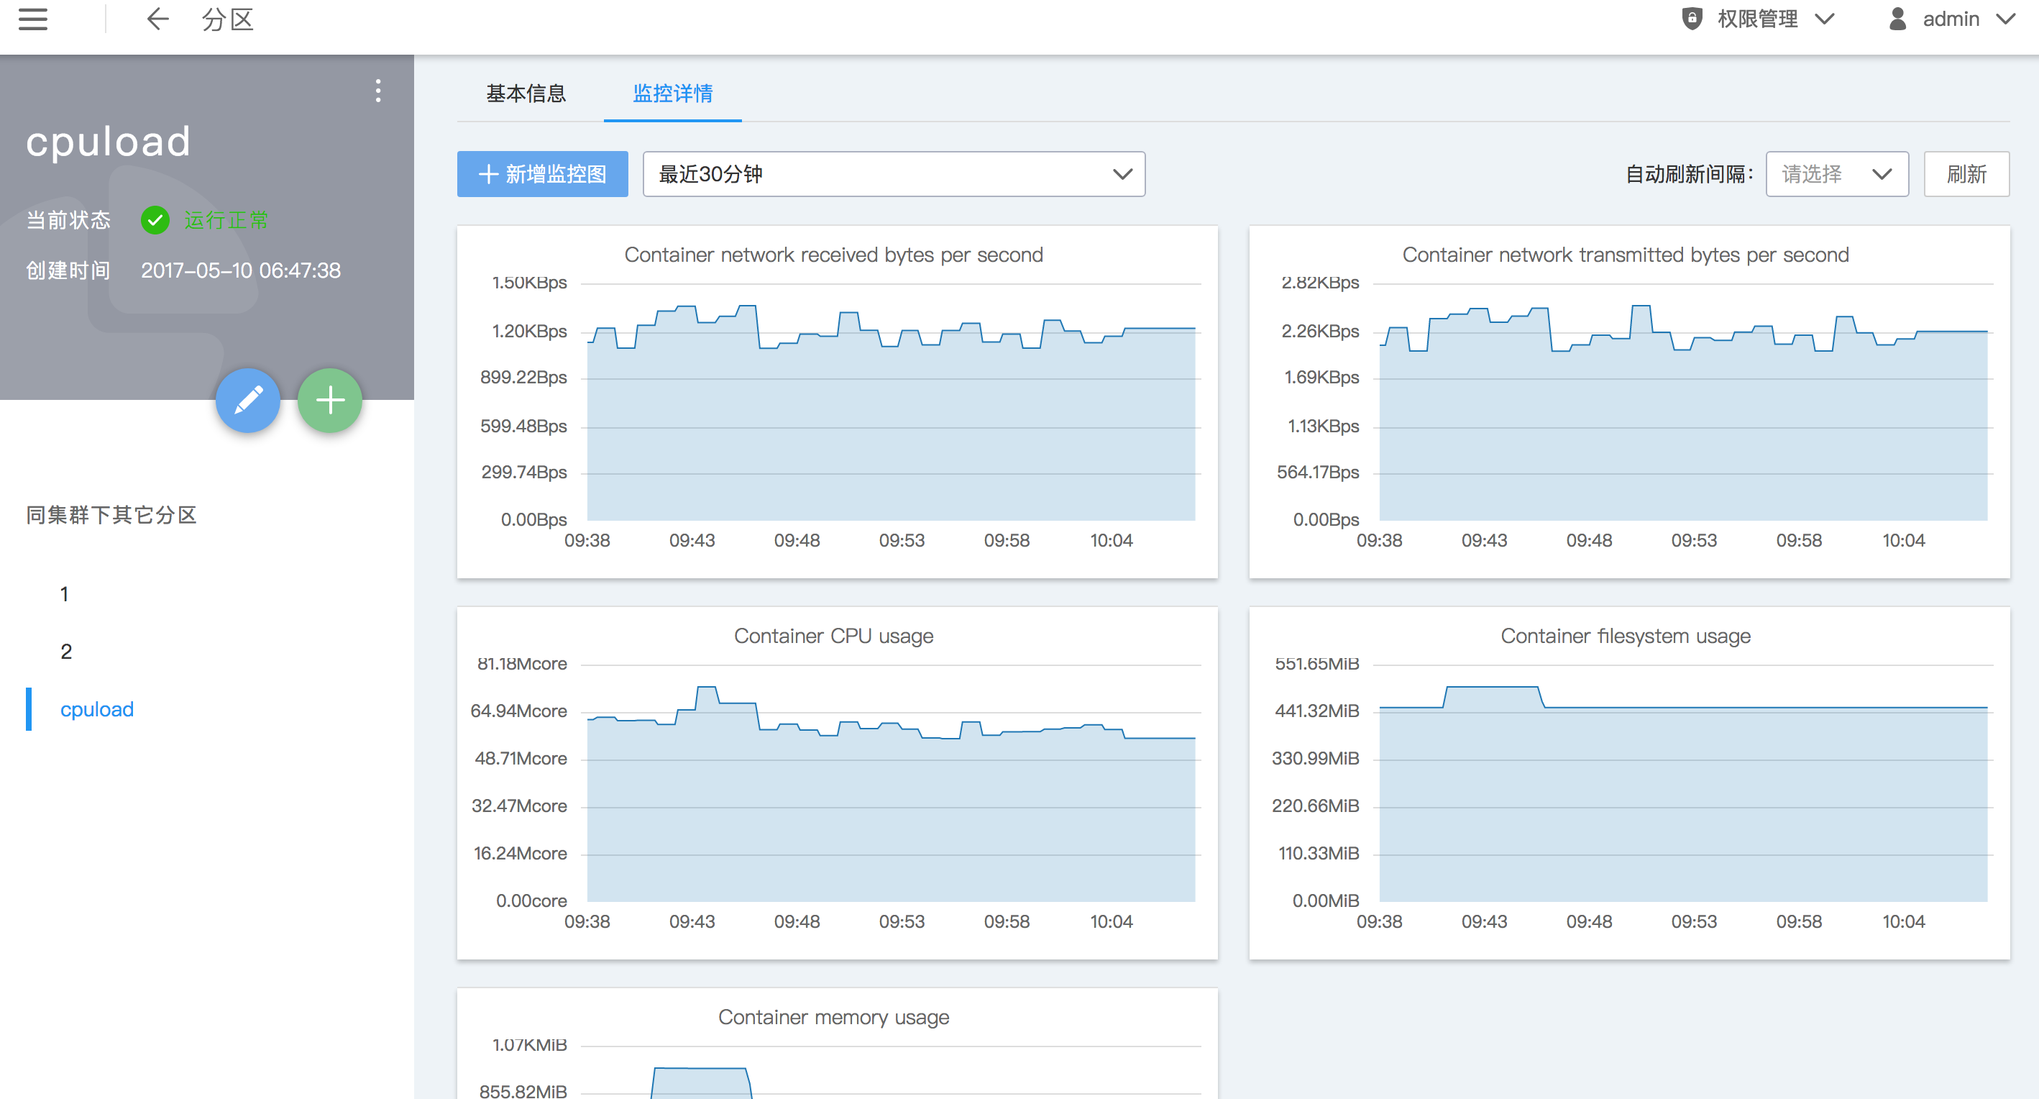Open the three-dot options menu for cpuload
Image resolution: width=2039 pixels, height=1099 pixels.
(378, 91)
